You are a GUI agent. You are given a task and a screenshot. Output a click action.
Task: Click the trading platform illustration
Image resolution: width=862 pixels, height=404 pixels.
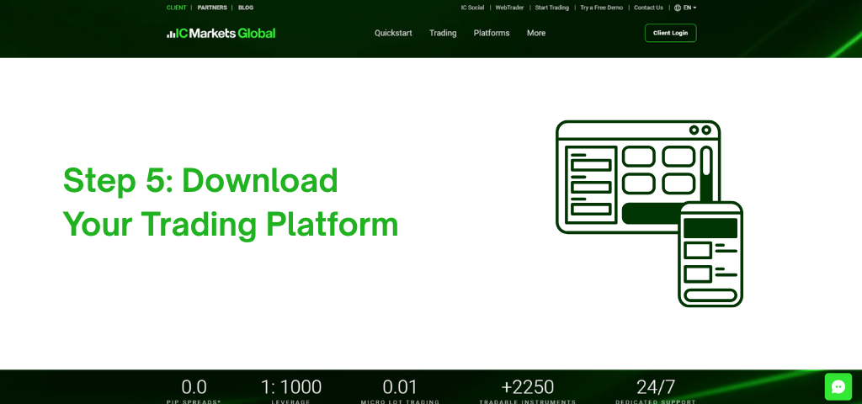pyautogui.click(x=649, y=213)
